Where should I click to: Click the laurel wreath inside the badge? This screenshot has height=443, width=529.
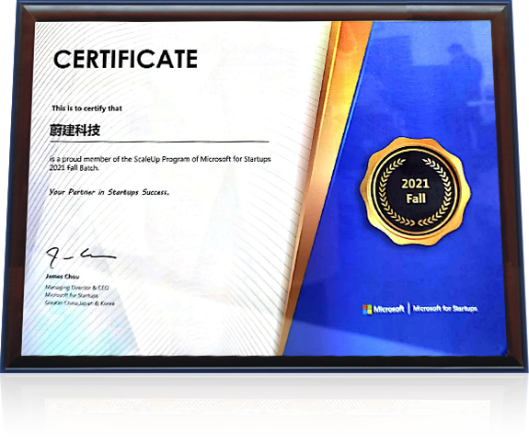[415, 191]
